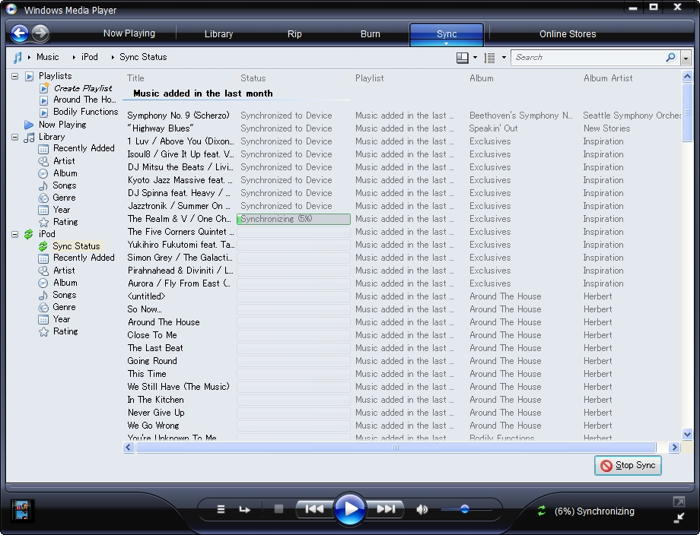Click the Library Artist icon
700x535 pixels.
point(43,161)
